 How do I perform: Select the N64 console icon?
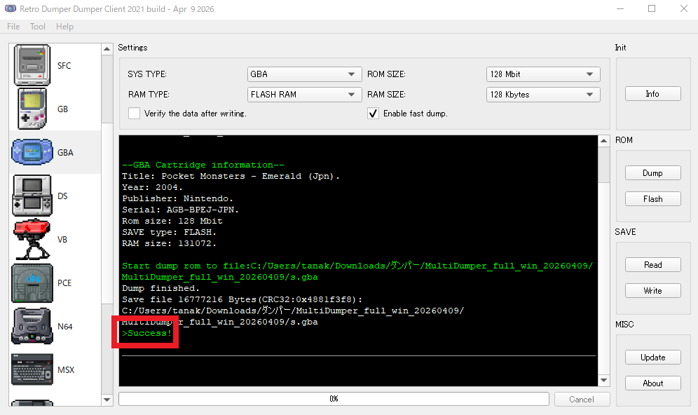click(32, 327)
